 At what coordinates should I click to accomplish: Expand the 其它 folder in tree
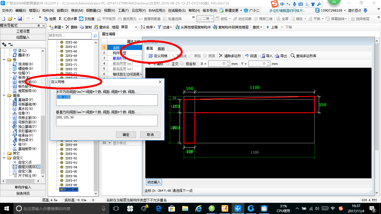pos(4,153)
